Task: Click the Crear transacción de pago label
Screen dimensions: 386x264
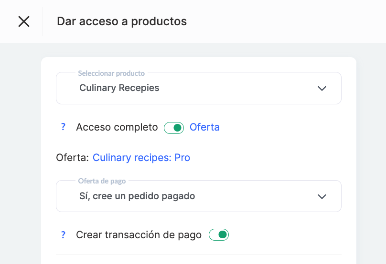Action: (139, 235)
